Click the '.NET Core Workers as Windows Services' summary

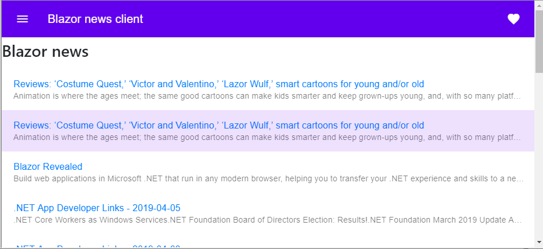[267, 220]
